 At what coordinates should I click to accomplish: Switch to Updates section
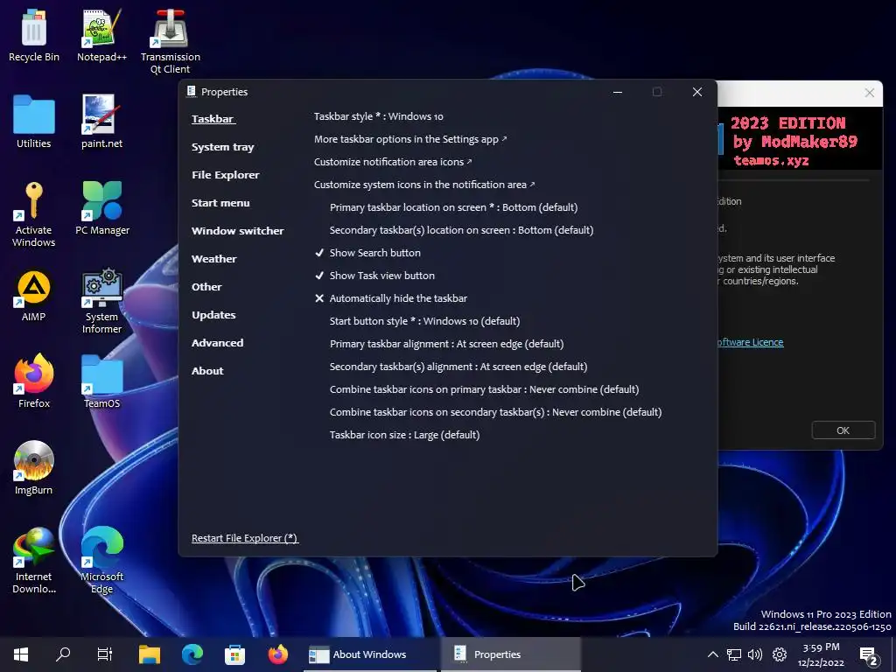213,315
